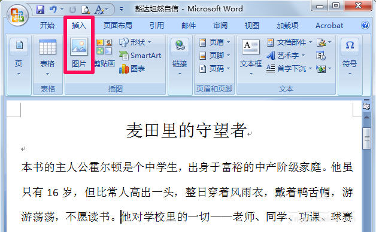Click the Office button orb

[x=17, y=16]
